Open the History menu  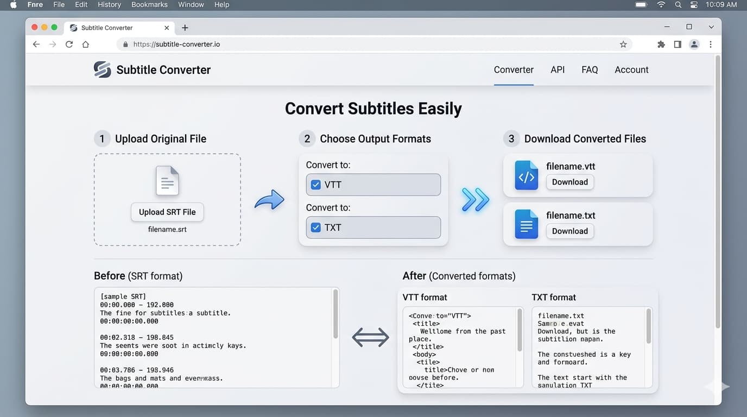click(109, 4)
